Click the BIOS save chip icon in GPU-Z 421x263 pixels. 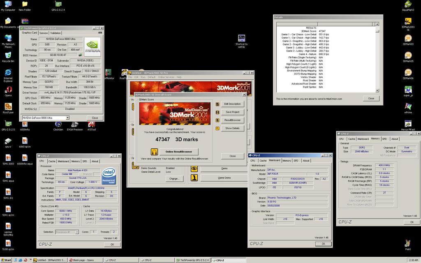point(80,55)
